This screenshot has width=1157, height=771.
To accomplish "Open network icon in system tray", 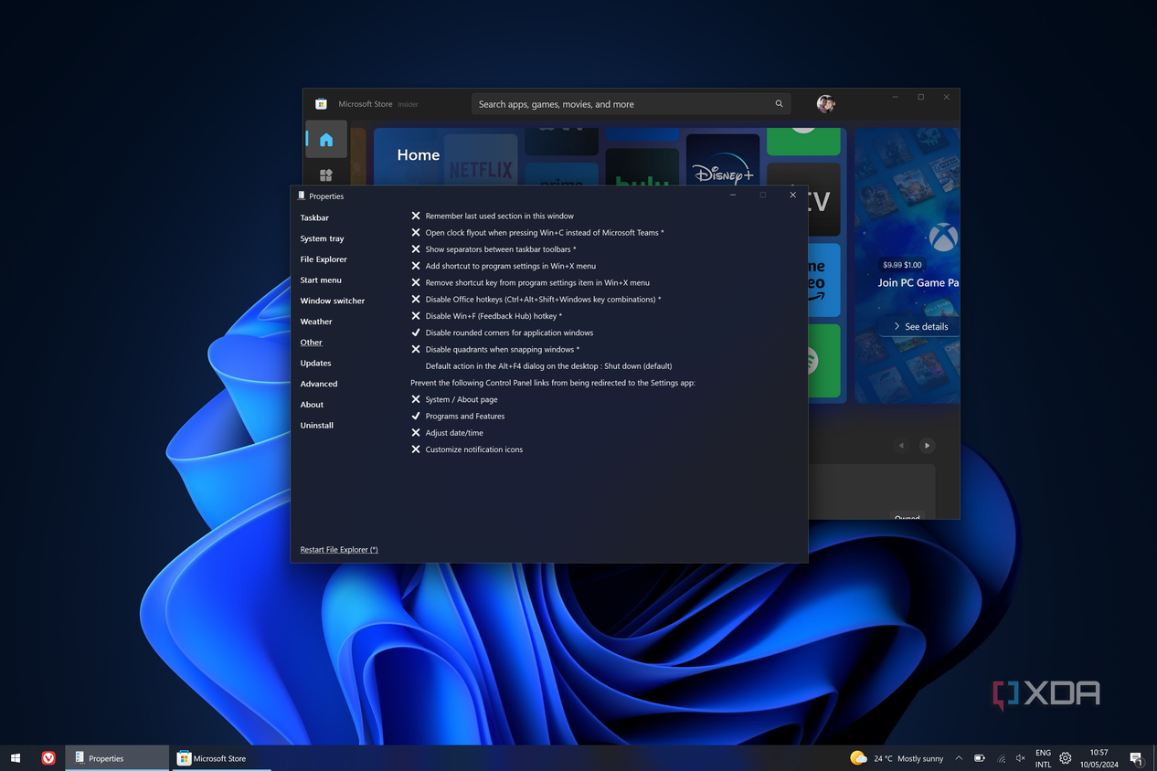I will [x=1001, y=758].
